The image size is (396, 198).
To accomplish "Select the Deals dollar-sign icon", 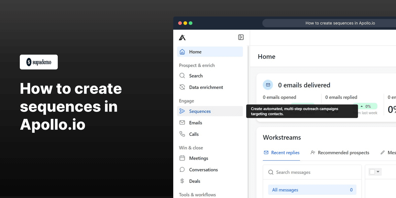I will [x=182, y=181].
